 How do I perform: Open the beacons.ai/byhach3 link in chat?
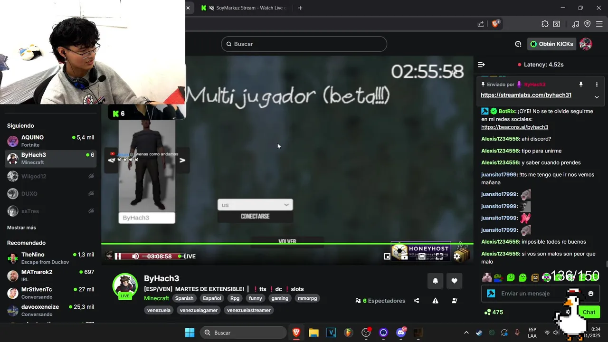click(514, 127)
